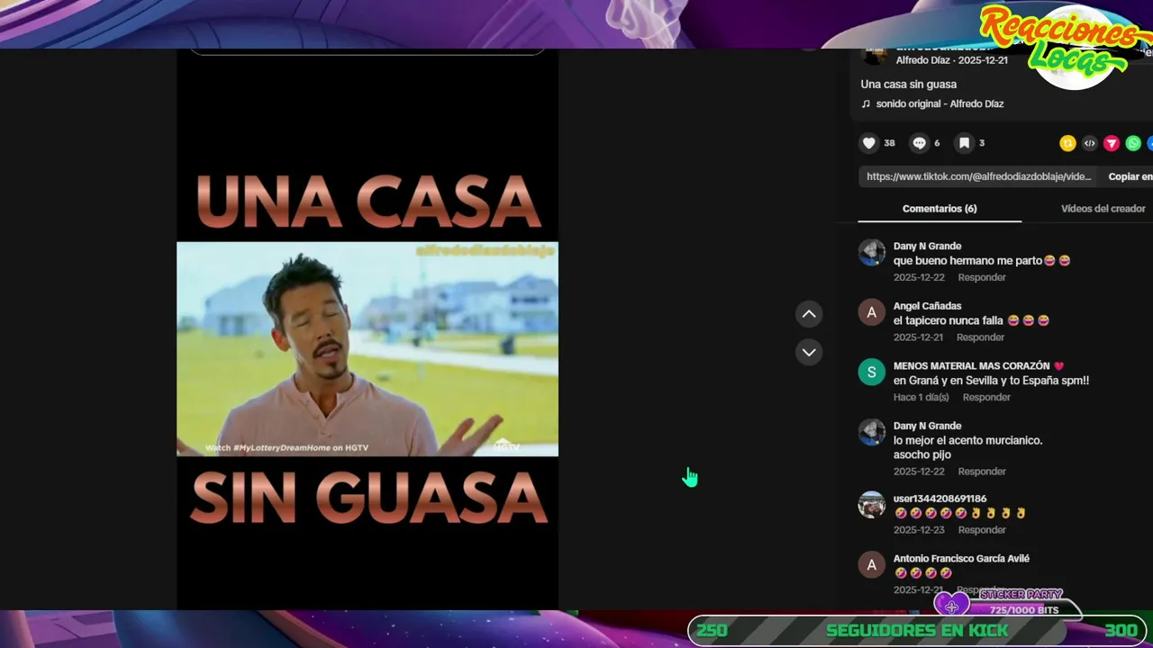This screenshot has height=648, width=1153.
Task: Open Antonio Francisco García Avilé's avatar
Action: point(871,564)
